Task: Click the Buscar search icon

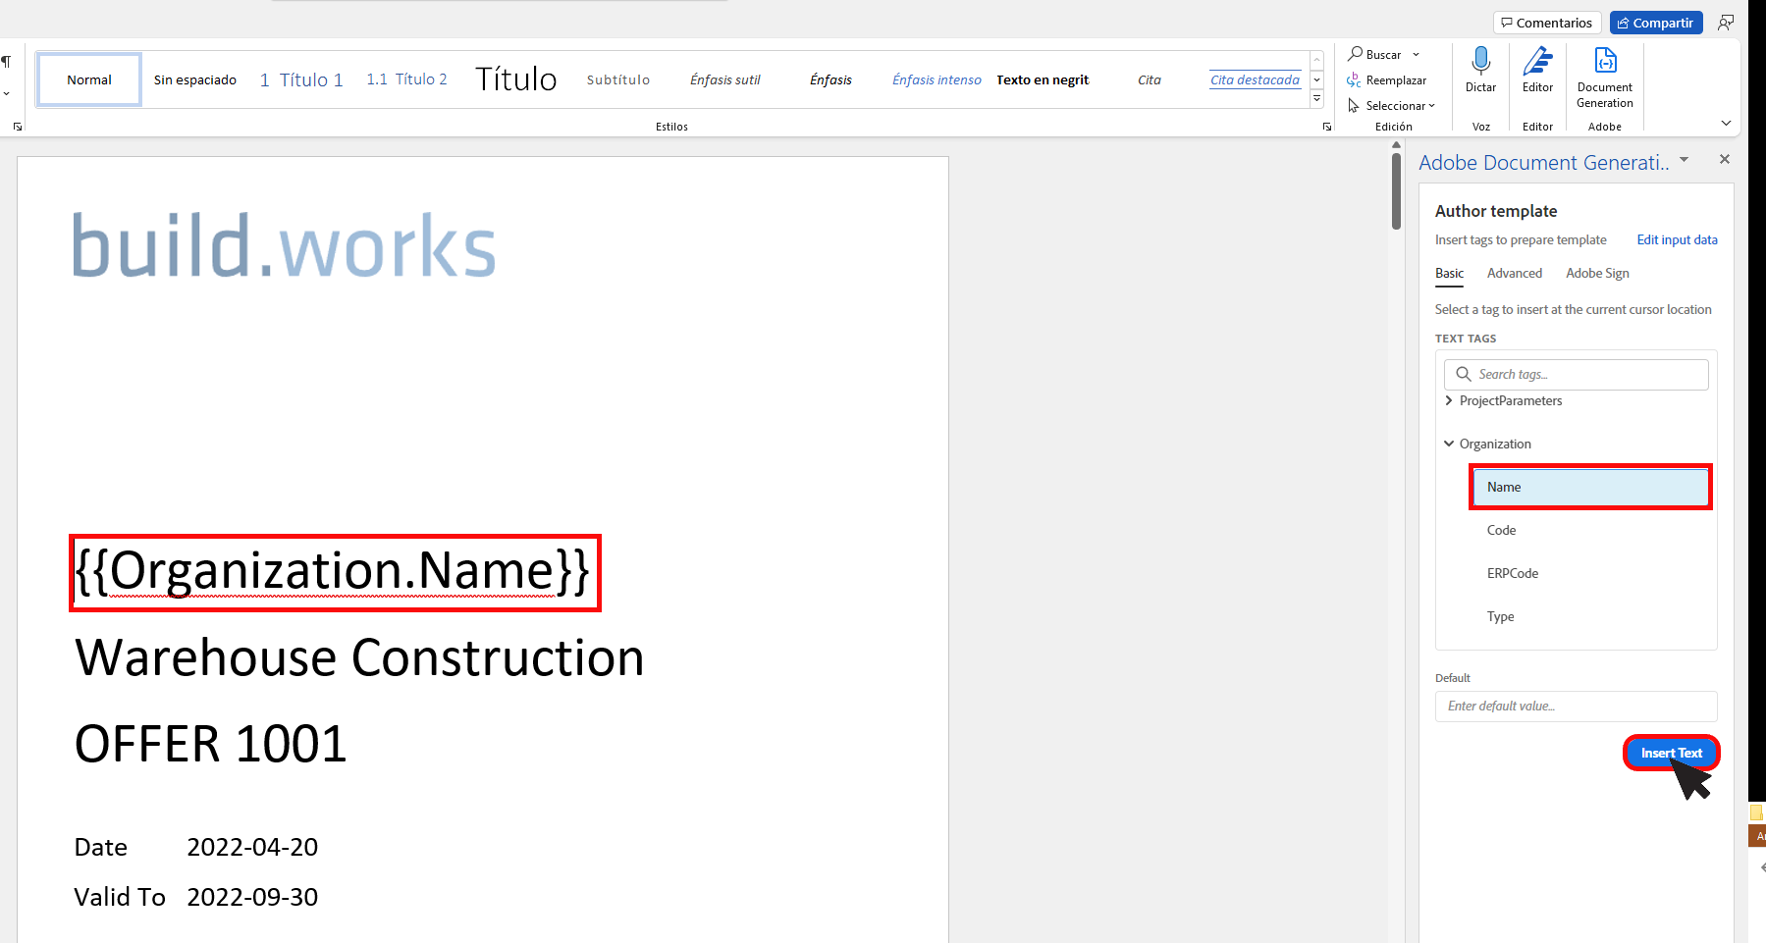Action: [1356, 54]
